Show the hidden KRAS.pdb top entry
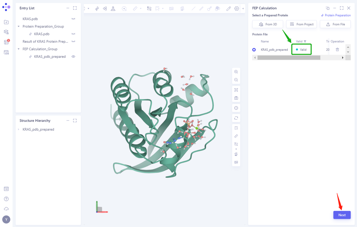This screenshot has height=227, width=357. click(x=73, y=19)
